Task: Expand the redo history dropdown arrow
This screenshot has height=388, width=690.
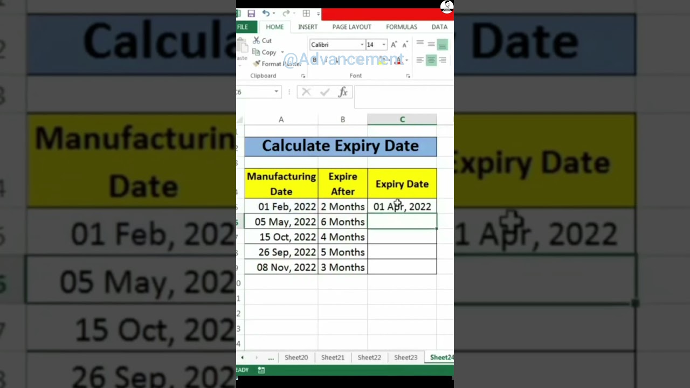Action: point(294,13)
